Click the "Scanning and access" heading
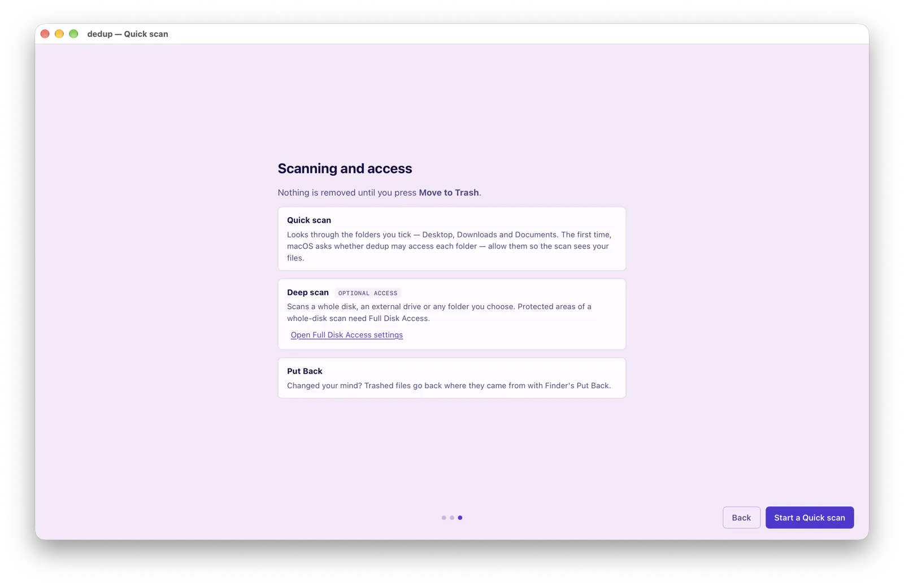This screenshot has width=904, height=586. click(x=345, y=168)
